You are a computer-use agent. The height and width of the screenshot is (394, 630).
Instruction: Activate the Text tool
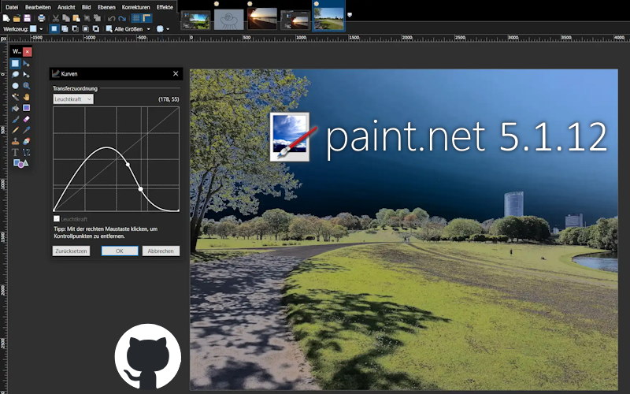[15, 151]
